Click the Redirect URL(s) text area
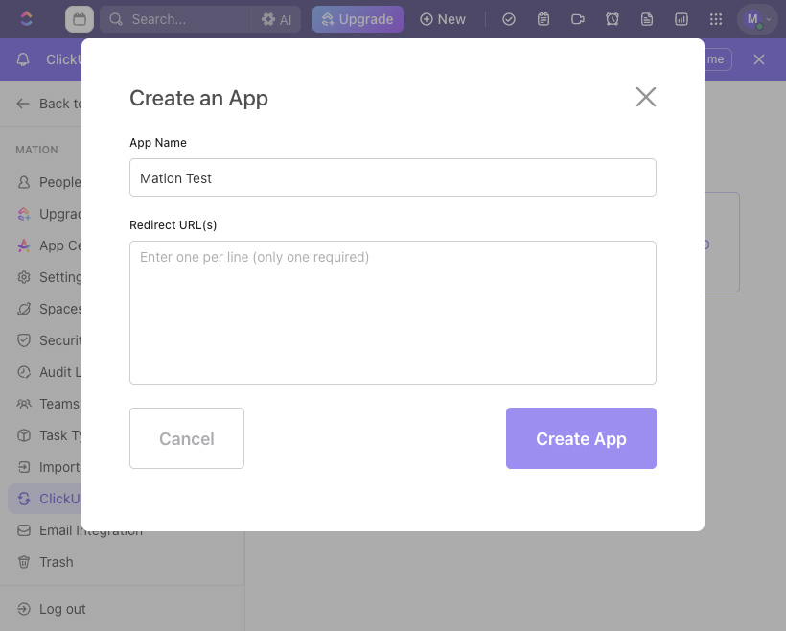This screenshot has height=631, width=786. point(392,313)
